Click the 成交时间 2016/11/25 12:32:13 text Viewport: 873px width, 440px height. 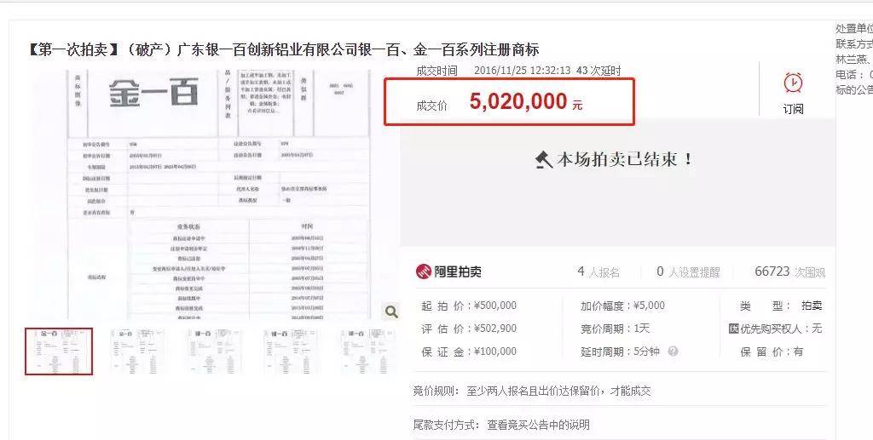(x=494, y=71)
